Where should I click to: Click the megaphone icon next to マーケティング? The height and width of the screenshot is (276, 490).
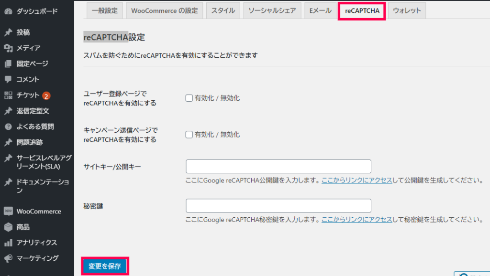(9, 258)
